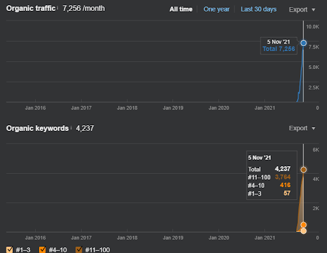Click the light #1–3 data point
This screenshot has width=327, height=253.
point(303,231)
